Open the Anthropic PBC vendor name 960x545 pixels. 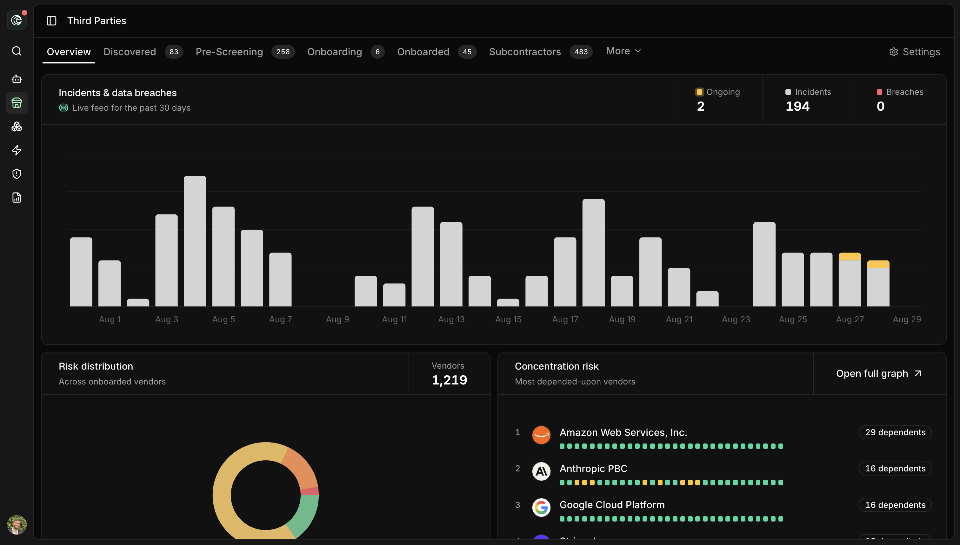click(593, 469)
